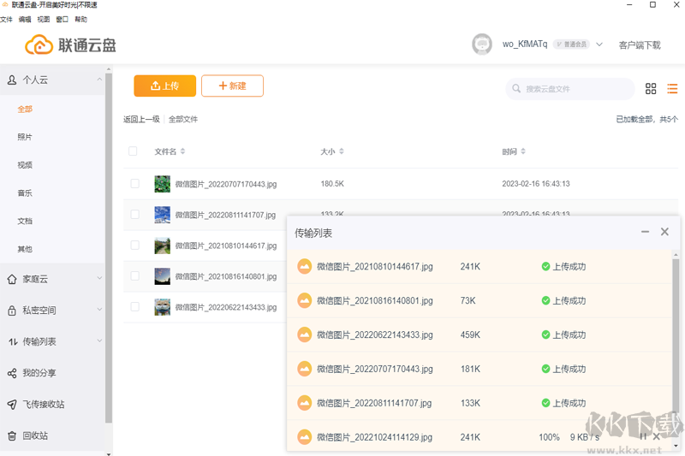Switch to grid view layout icon
685x456 pixels.
click(x=651, y=89)
